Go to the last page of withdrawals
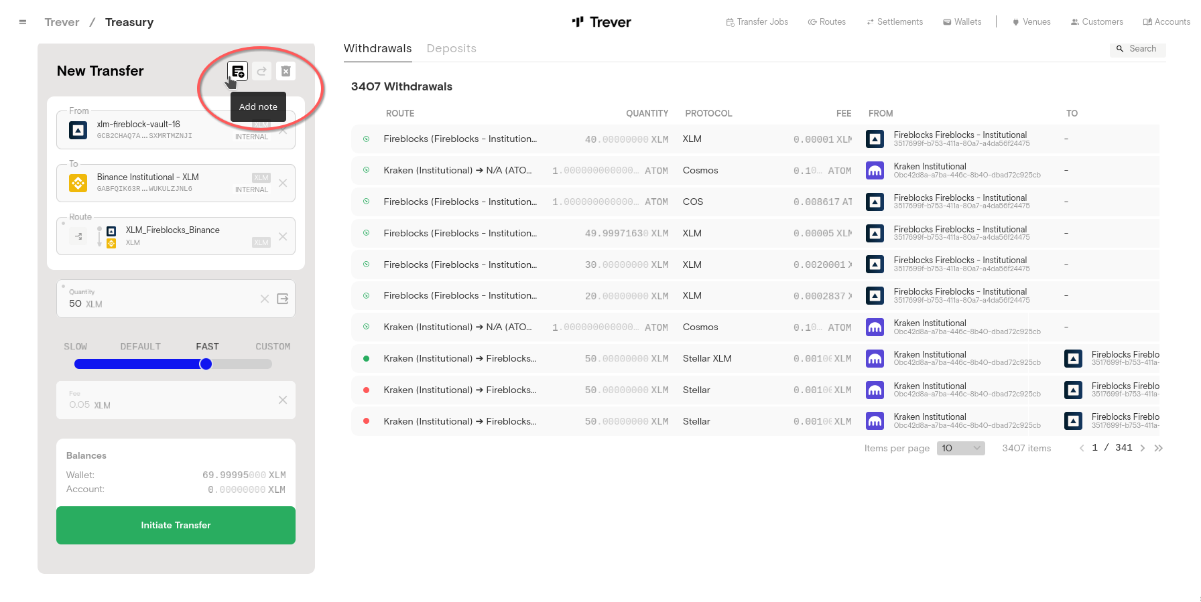The image size is (1201, 602). pyautogui.click(x=1158, y=448)
